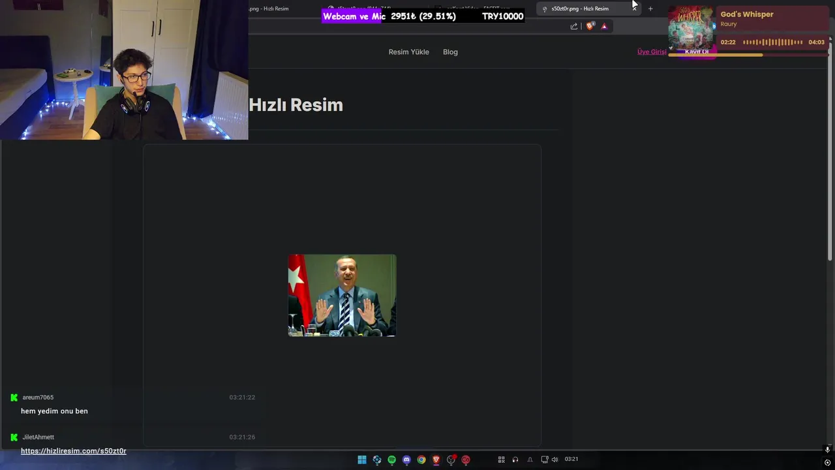
Task: Click the Webcam ve Mic goal label
Action: (354, 16)
